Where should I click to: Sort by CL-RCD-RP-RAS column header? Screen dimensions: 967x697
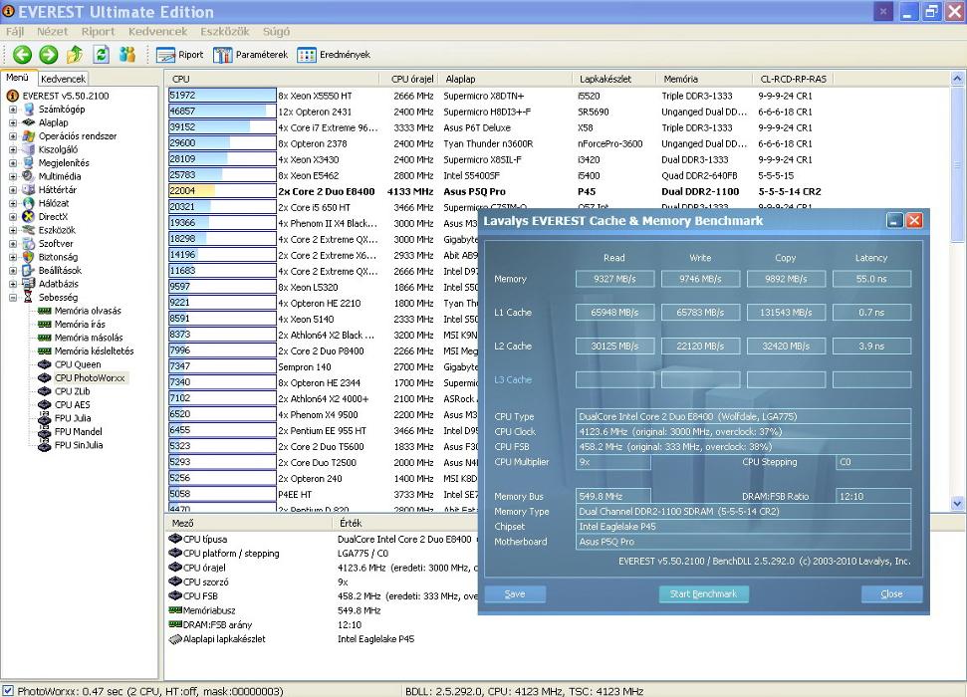[x=793, y=79]
